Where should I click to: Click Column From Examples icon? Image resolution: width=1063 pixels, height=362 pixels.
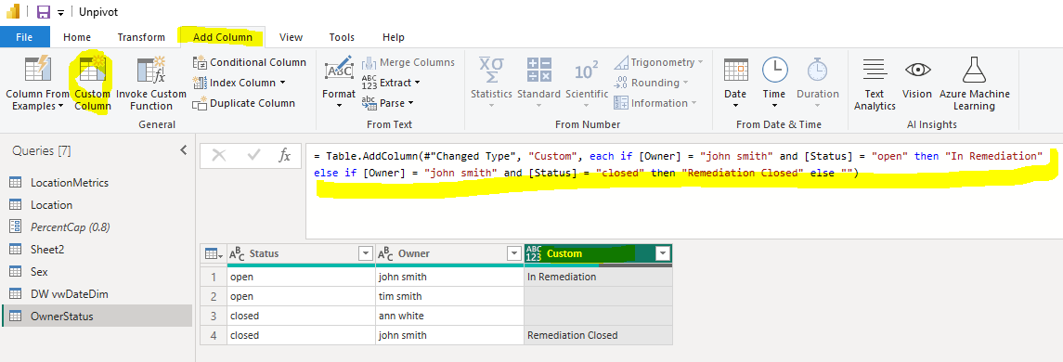tap(37, 71)
